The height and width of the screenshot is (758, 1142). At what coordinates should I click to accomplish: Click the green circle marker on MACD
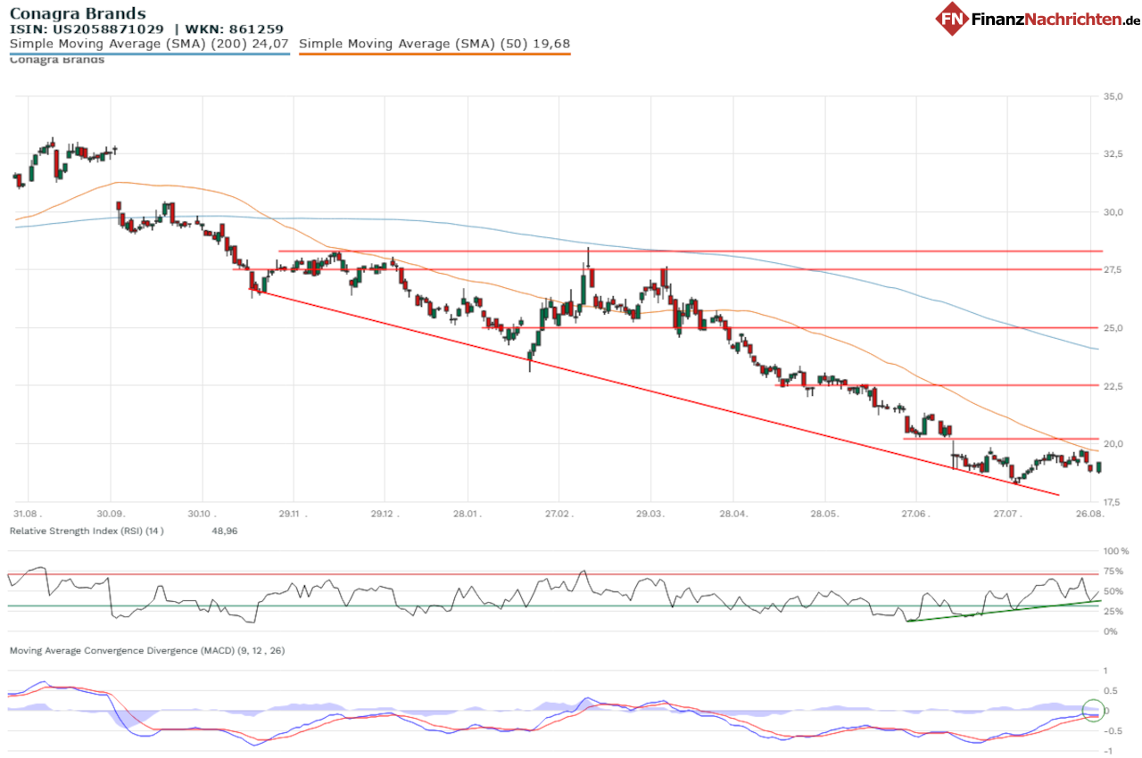coord(1092,711)
